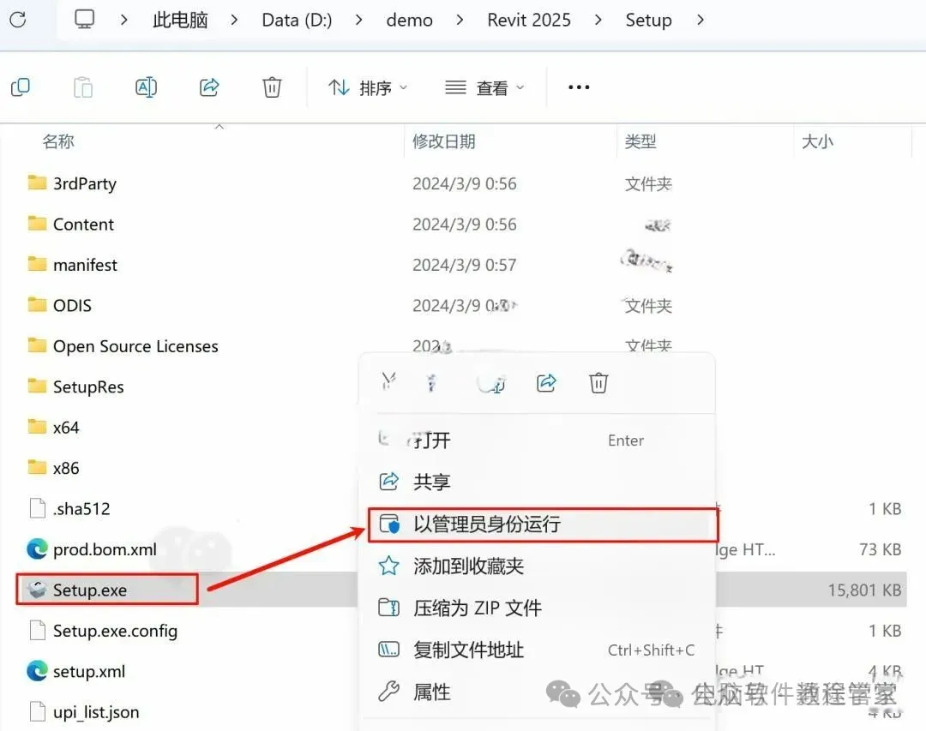Viewport: 926px width, 731px height.
Task: Select the manifest folder
Action: pos(85,265)
